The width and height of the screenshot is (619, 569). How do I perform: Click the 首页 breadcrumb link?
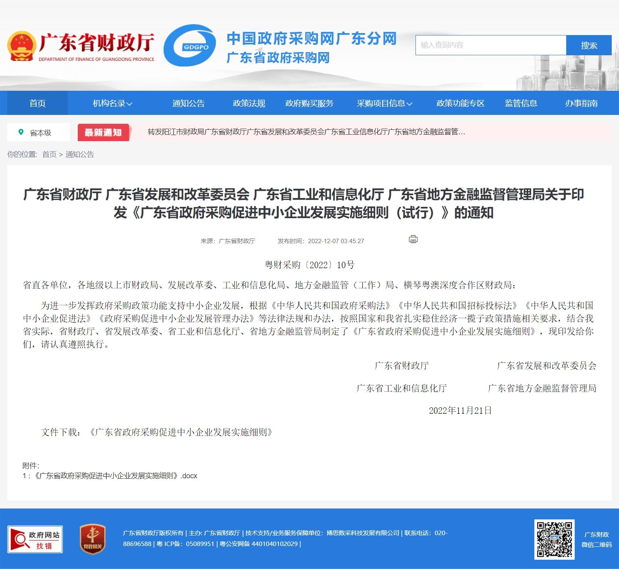pos(49,154)
